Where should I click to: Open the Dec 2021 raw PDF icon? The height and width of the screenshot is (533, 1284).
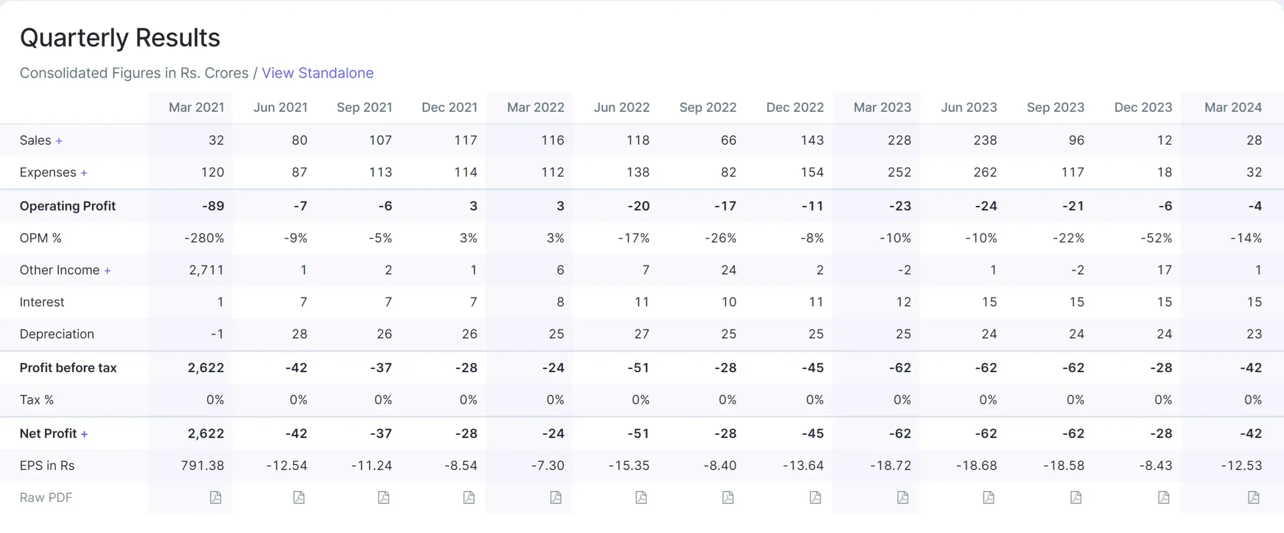click(x=469, y=497)
